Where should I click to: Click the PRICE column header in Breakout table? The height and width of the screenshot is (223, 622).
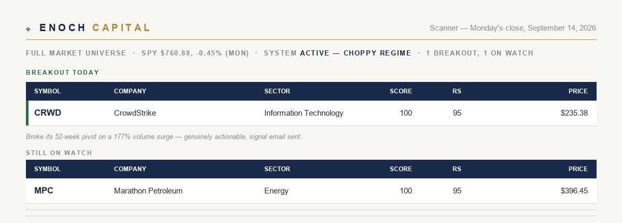click(x=578, y=91)
